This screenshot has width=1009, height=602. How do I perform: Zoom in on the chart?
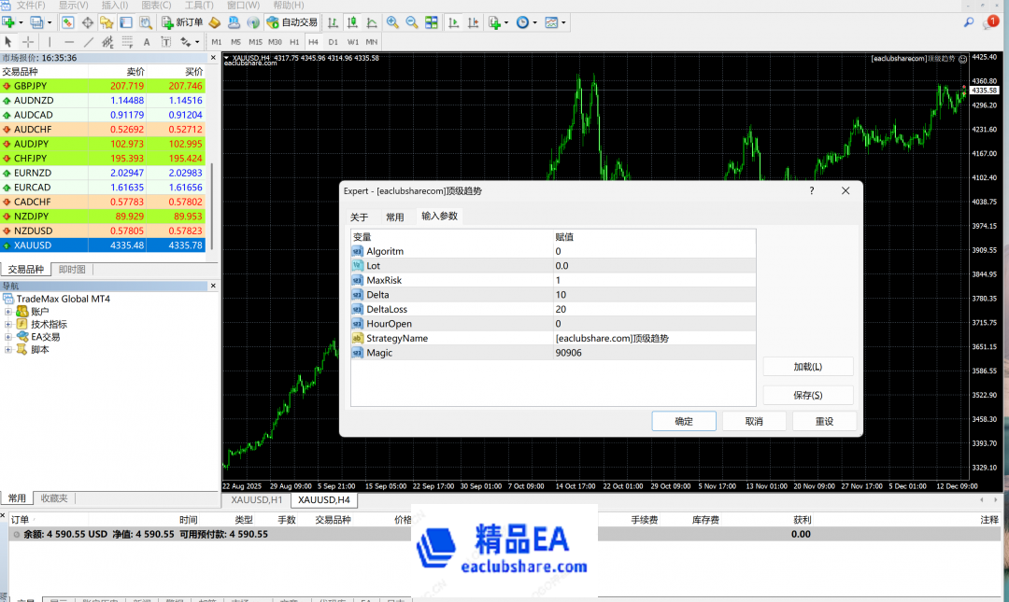(x=391, y=21)
